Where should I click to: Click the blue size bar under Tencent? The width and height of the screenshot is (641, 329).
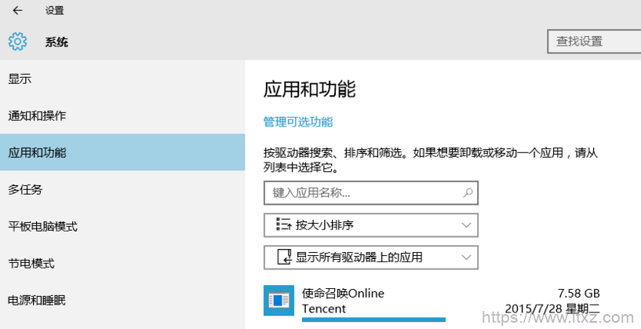click(x=373, y=320)
